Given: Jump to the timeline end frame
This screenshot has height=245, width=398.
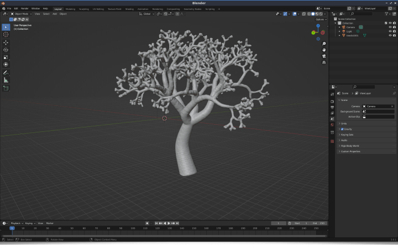Looking at the screenshot, I should pos(177,223).
